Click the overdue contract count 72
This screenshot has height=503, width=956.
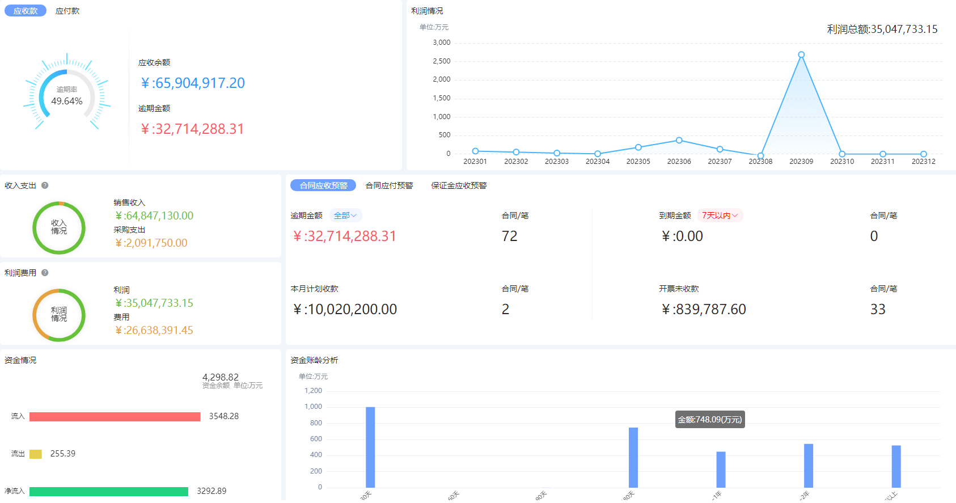pos(509,236)
